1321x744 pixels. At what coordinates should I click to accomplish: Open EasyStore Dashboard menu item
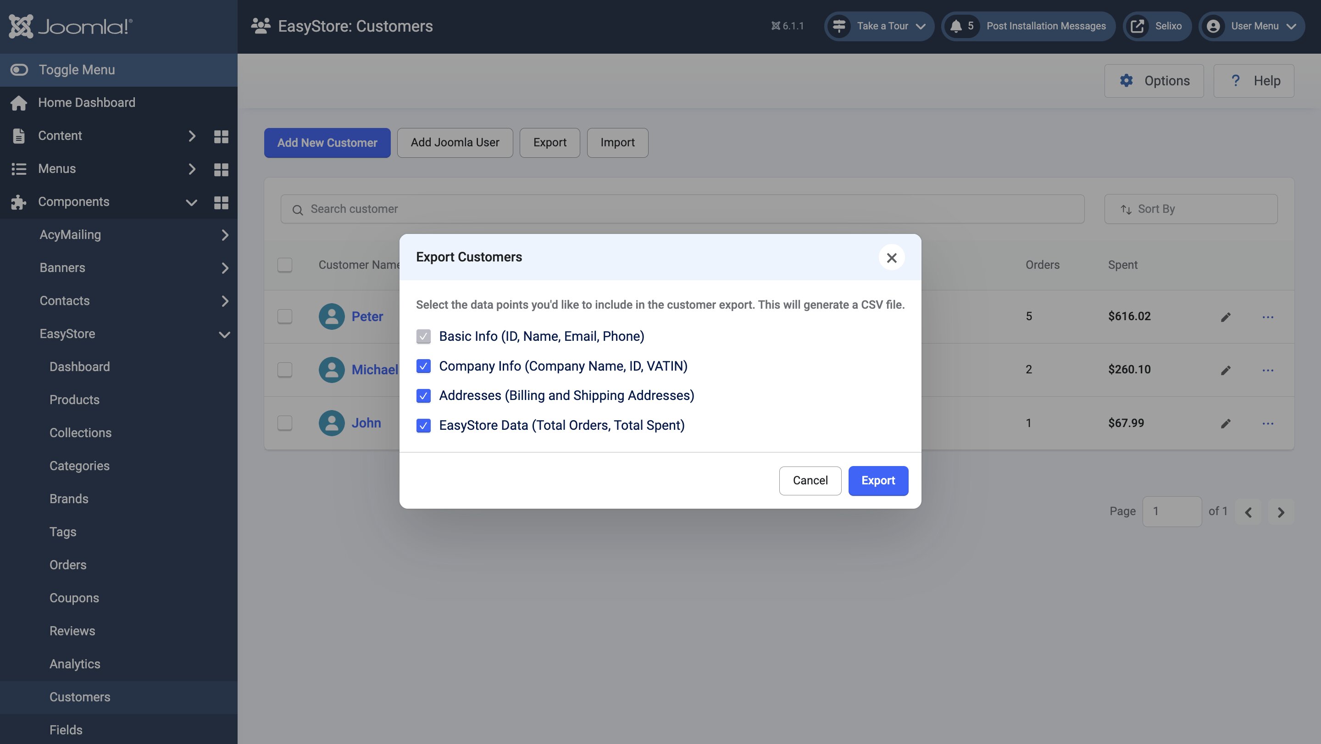pos(79,366)
